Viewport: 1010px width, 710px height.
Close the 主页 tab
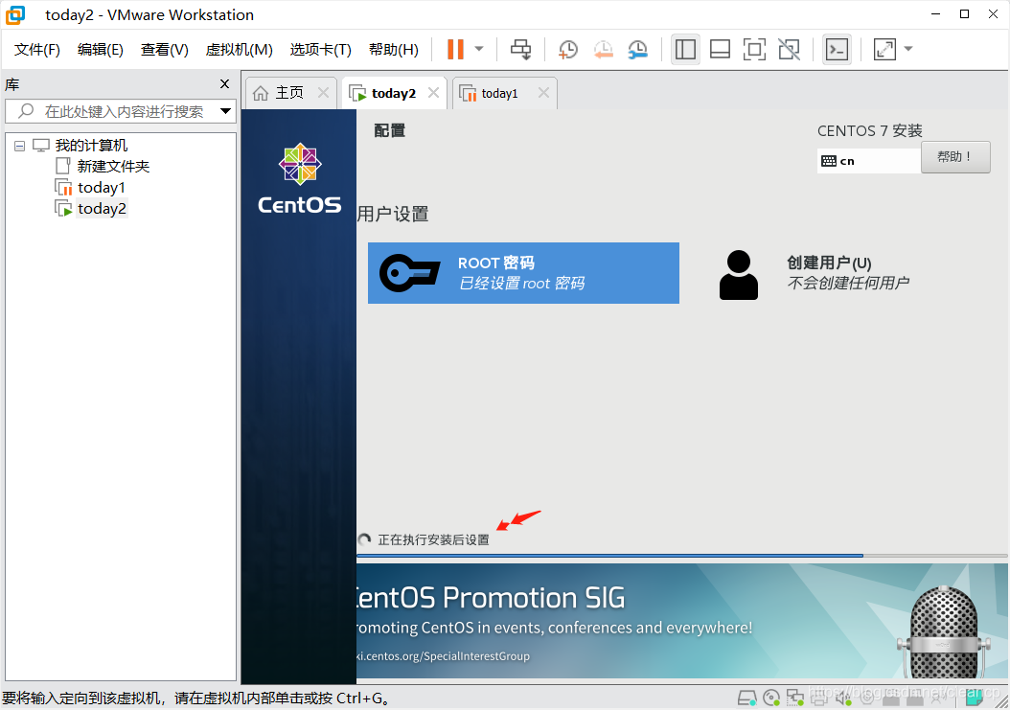[x=323, y=93]
